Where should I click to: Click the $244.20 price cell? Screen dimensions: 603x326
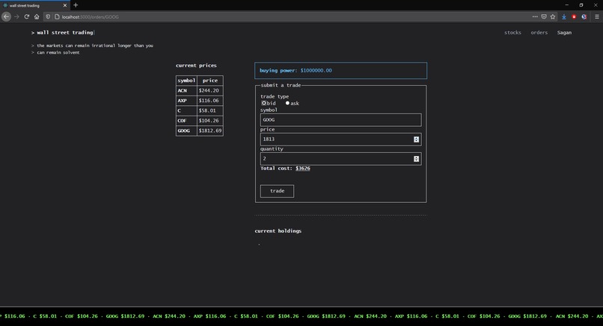point(210,90)
